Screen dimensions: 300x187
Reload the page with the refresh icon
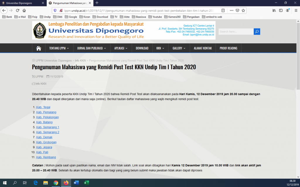click(18, 10)
